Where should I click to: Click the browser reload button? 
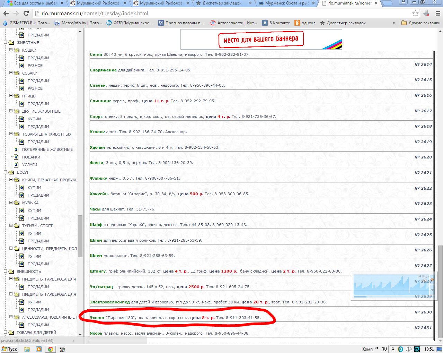pyautogui.click(x=26, y=14)
